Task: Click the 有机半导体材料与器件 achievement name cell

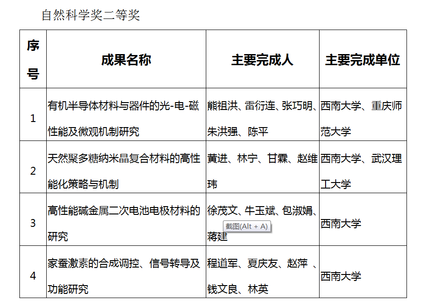Action: 124,118
